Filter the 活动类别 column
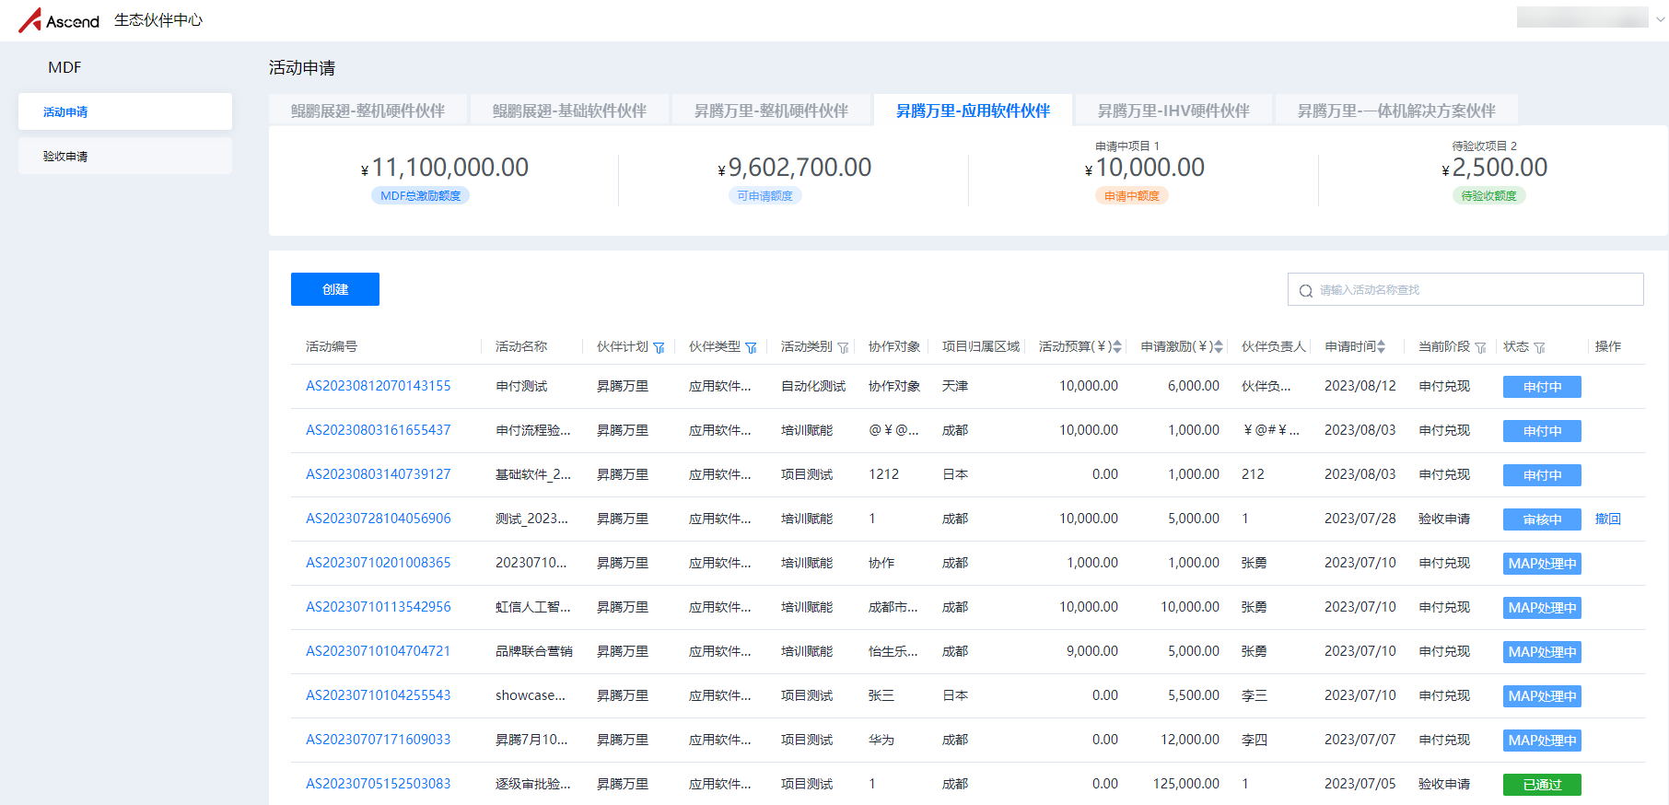This screenshot has height=805, width=1669. tap(843, 348)
